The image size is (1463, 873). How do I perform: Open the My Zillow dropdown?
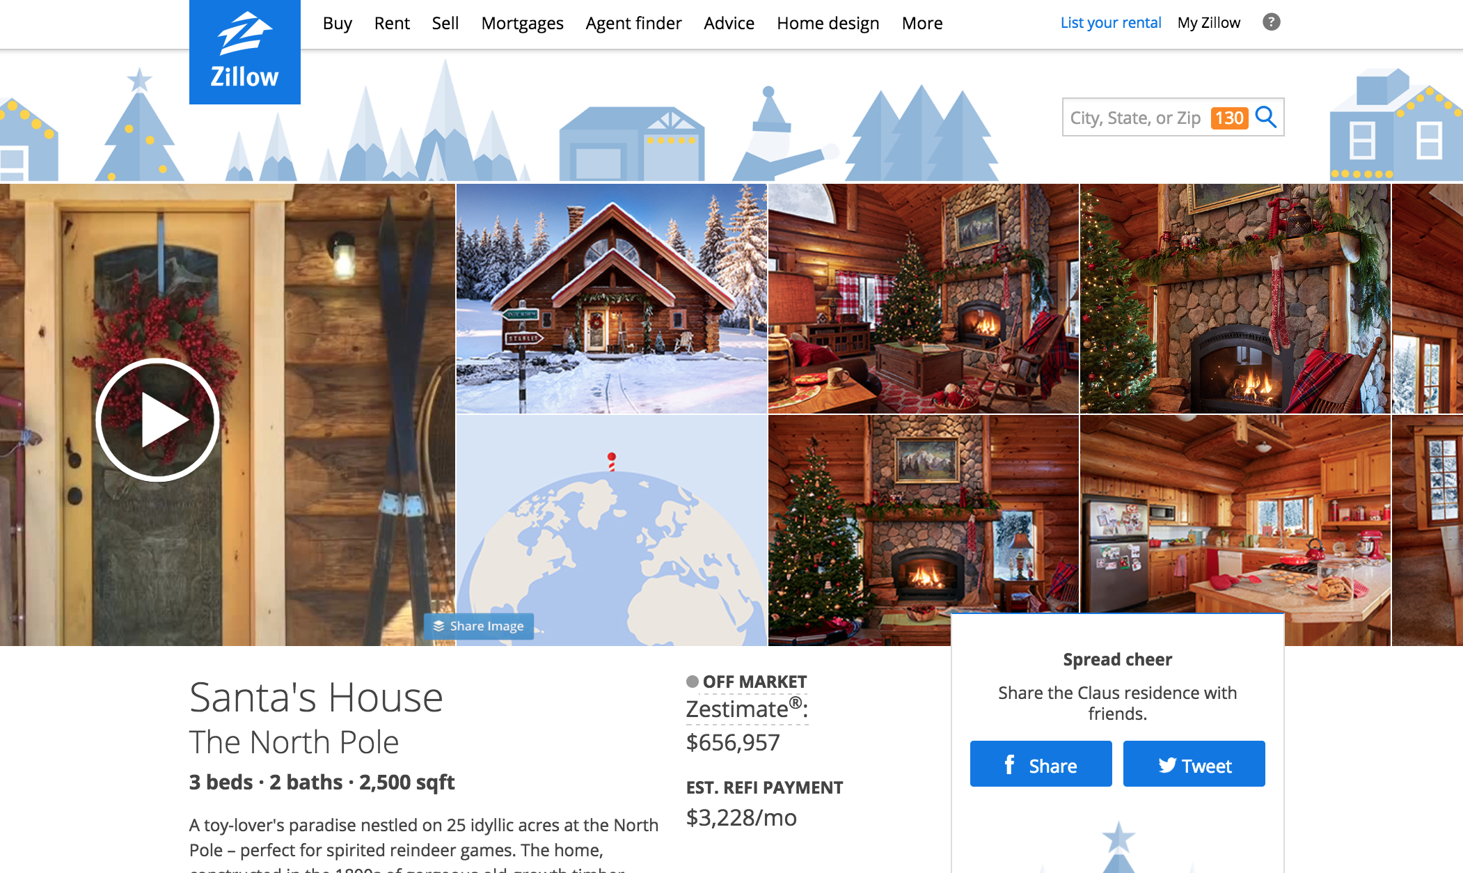tap(1208, 22)
